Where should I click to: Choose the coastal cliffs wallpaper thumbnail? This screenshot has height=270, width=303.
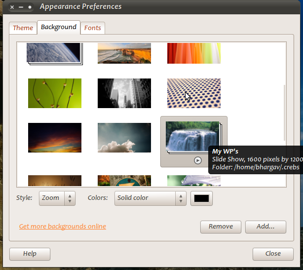tap(124, 53)
